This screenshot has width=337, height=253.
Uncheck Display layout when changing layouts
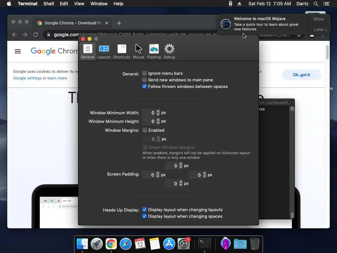[144, 210]
